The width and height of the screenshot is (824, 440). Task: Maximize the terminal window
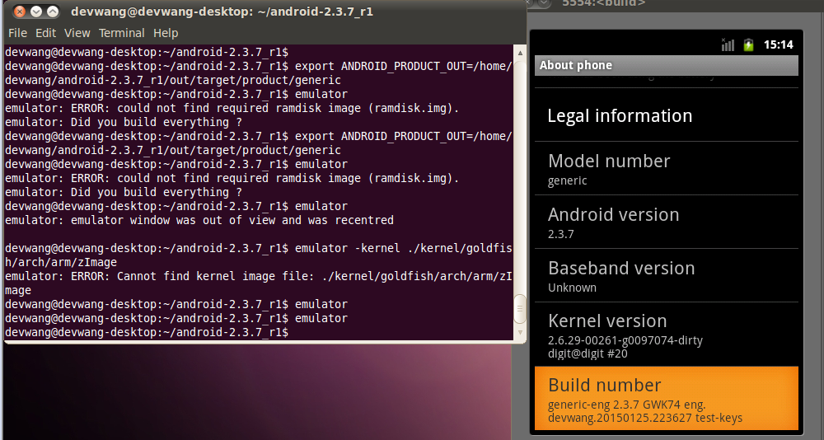coord(53,12)
